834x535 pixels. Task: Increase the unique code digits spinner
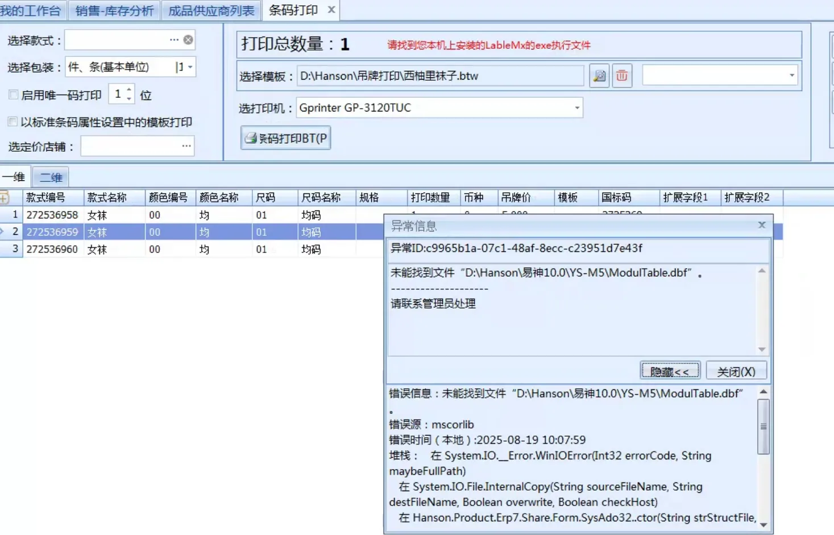129,90
